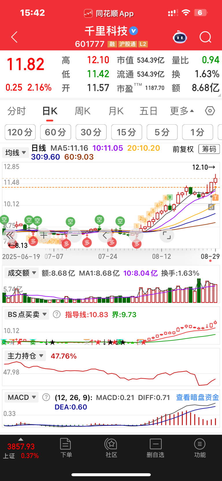Tap the blue verified badge next to 千里科技
Viewport: 222px width, 481px height.
(133, 31)
